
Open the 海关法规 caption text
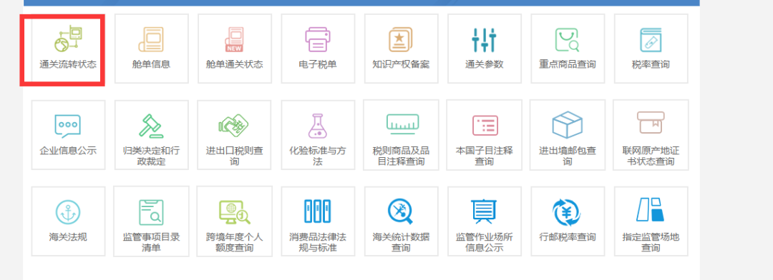[x=68, y=237]
